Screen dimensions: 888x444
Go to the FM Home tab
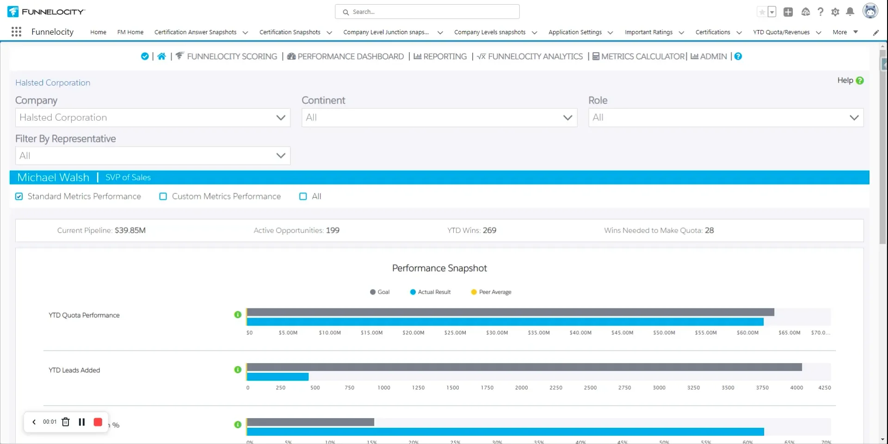tap(130, 32)
